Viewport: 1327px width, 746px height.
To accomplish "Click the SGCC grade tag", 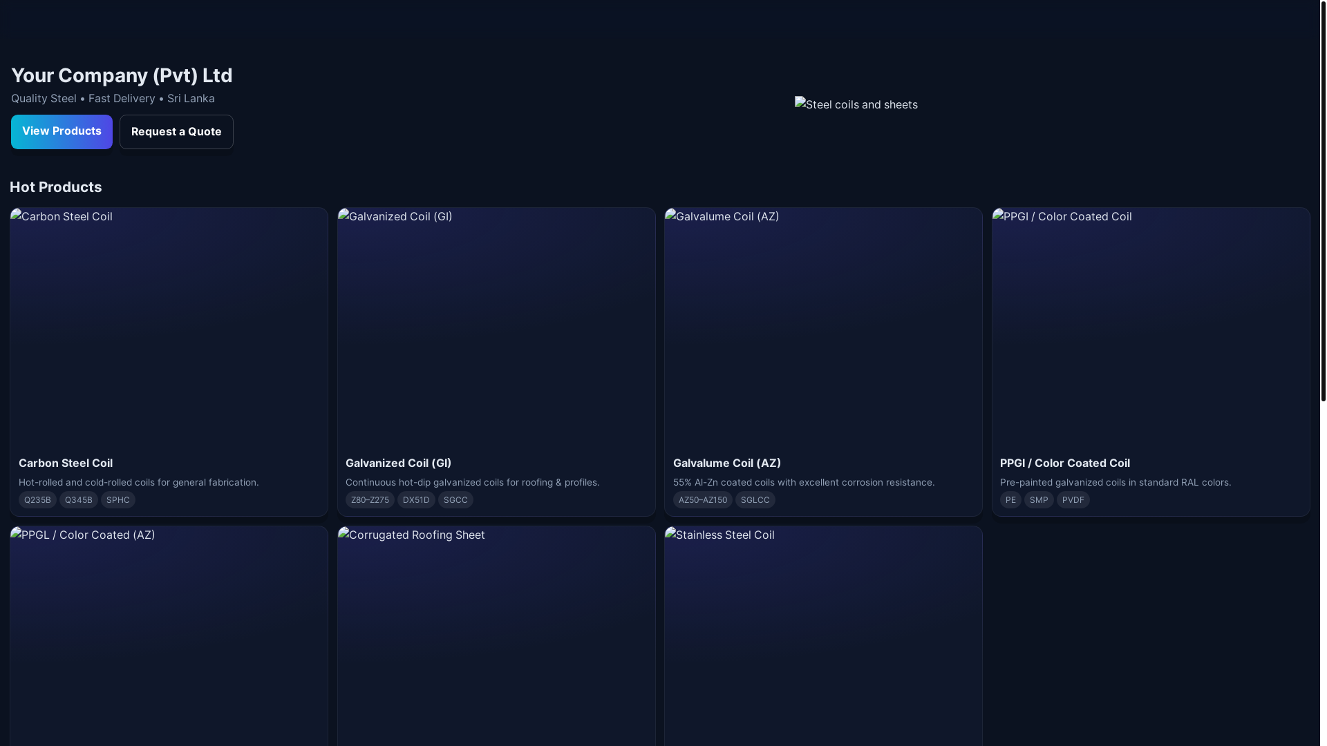I will 455,500.
